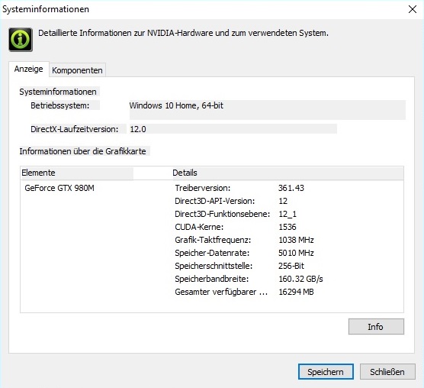The height and width of the screenshot is (388, 424).
Task: Select the GeForce GTX 980M entry
Action: click(x=59, y=188)
